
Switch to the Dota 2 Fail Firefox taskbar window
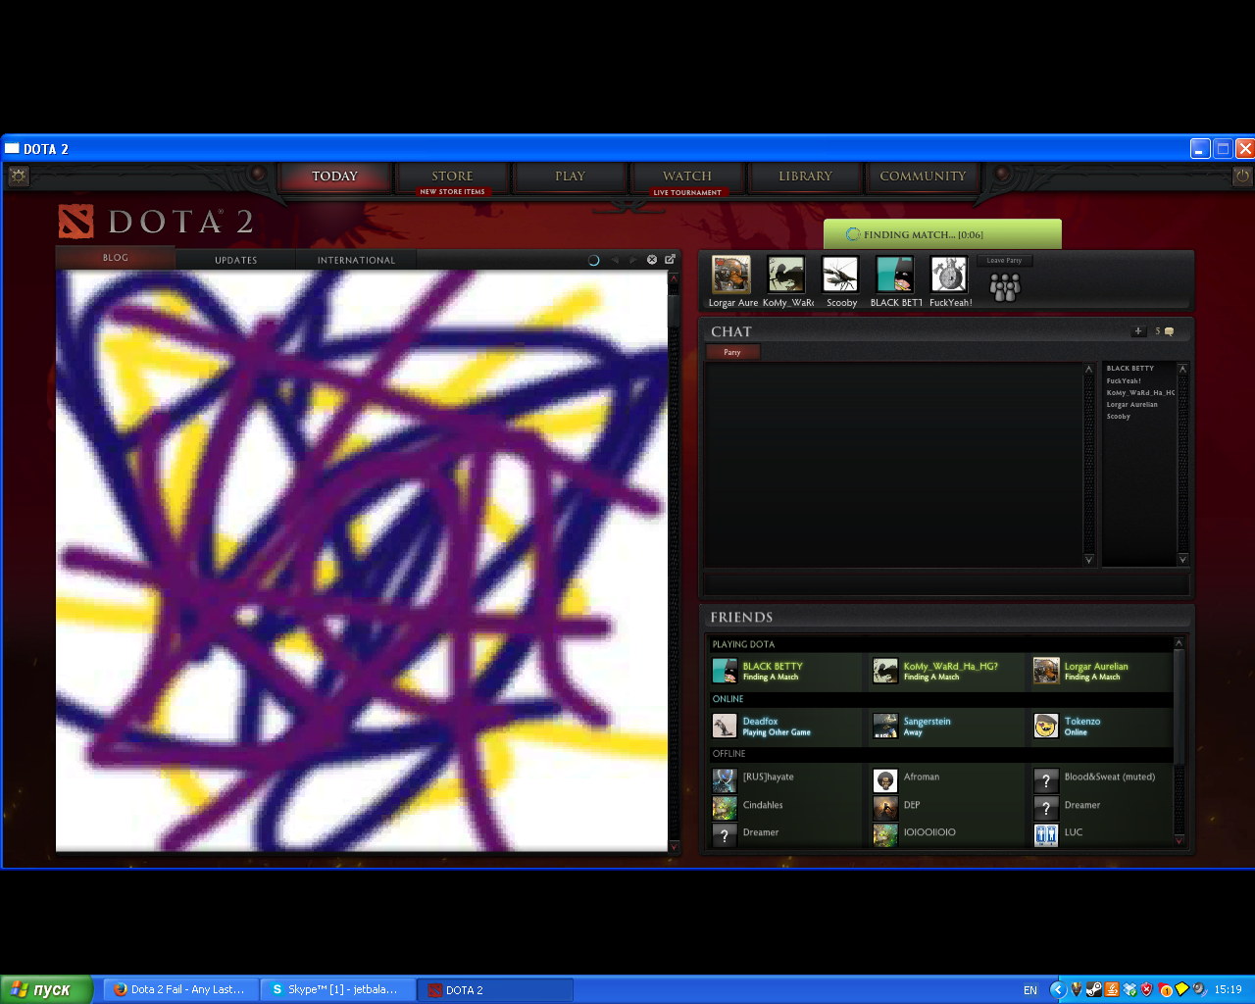pos(179,989)
